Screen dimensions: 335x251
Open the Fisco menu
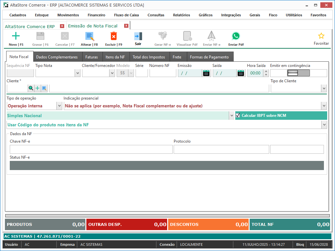pyautogui.click(x=273, y=15)
